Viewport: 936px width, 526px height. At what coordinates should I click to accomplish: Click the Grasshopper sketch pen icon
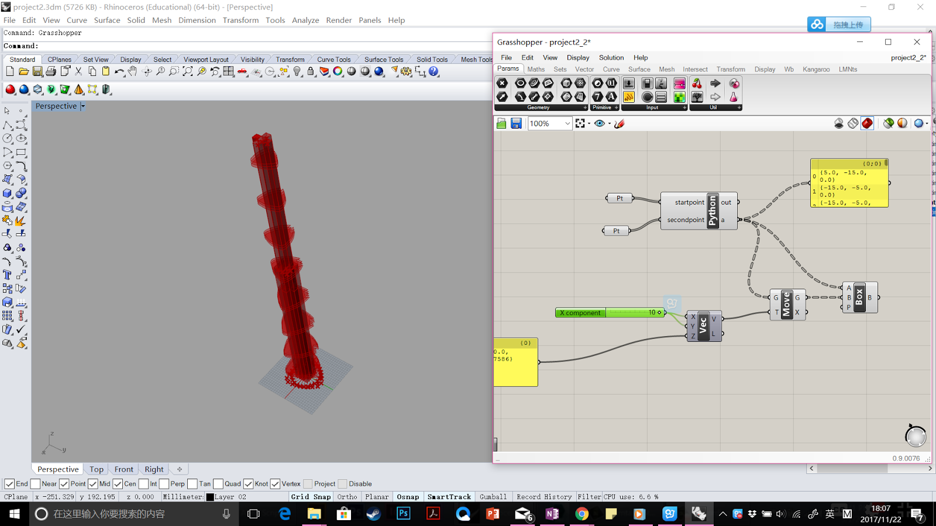point(620,123)
